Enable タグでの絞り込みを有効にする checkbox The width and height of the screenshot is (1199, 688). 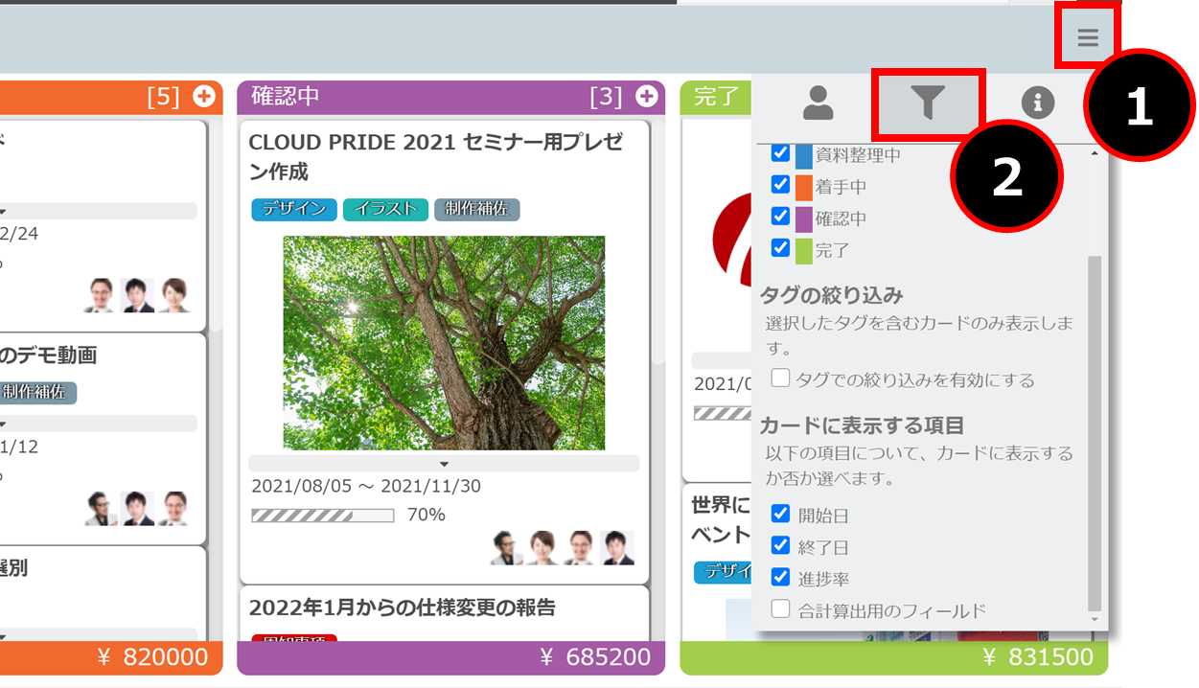coord(780,378)
